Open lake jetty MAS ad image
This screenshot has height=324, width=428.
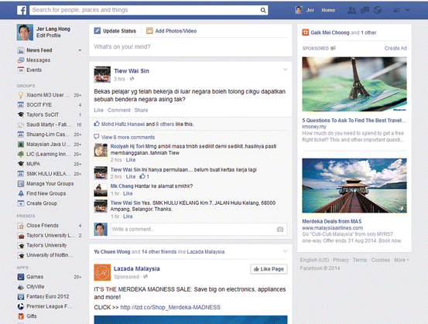click(x=354, y=186)
